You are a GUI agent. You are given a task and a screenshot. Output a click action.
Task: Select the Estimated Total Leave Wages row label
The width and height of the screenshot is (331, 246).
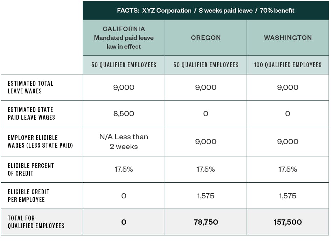coord(31,87)
